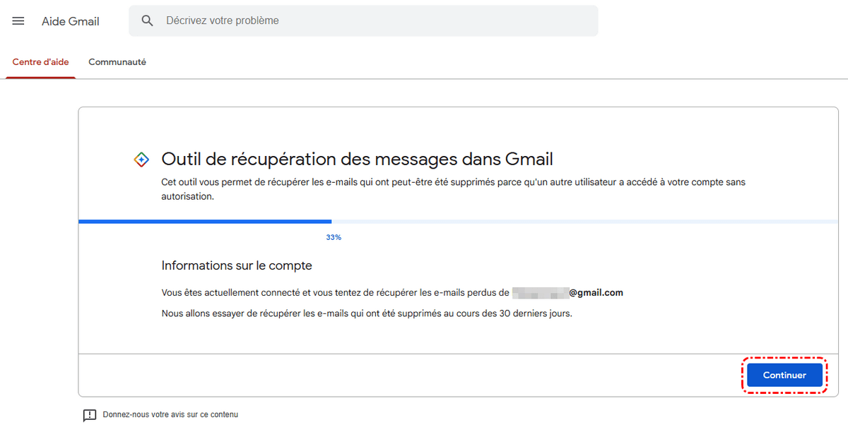Screen dimensions: 848x427
Task: Click the "Outil de récupération des messages" heading
Action: pyautogui.click(x=357, y=159)
